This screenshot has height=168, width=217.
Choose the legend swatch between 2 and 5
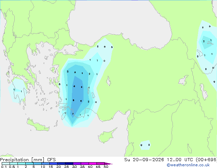click(29, 164)
